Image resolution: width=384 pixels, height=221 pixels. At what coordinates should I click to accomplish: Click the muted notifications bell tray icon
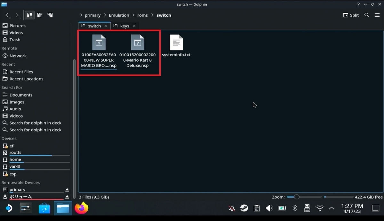click(x=232, y=208)
